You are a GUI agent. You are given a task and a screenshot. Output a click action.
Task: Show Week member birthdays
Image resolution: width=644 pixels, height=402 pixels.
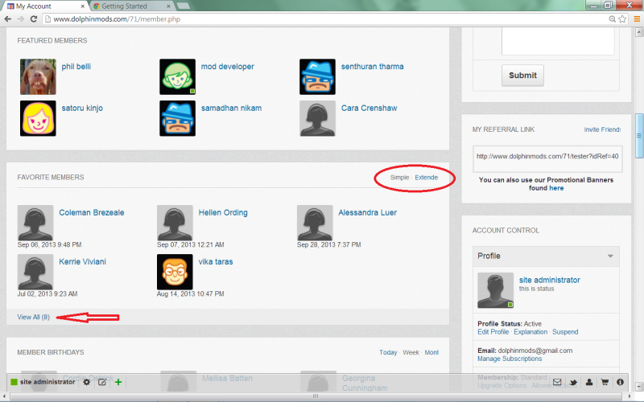tap(411, 352)
